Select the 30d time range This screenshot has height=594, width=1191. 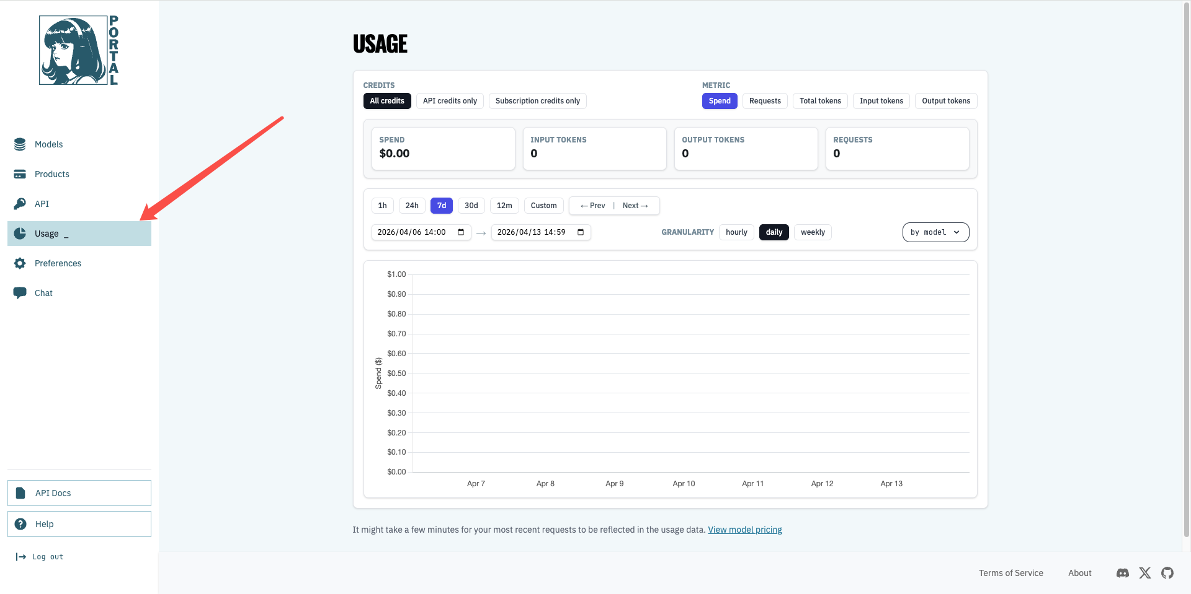[471, 206]
